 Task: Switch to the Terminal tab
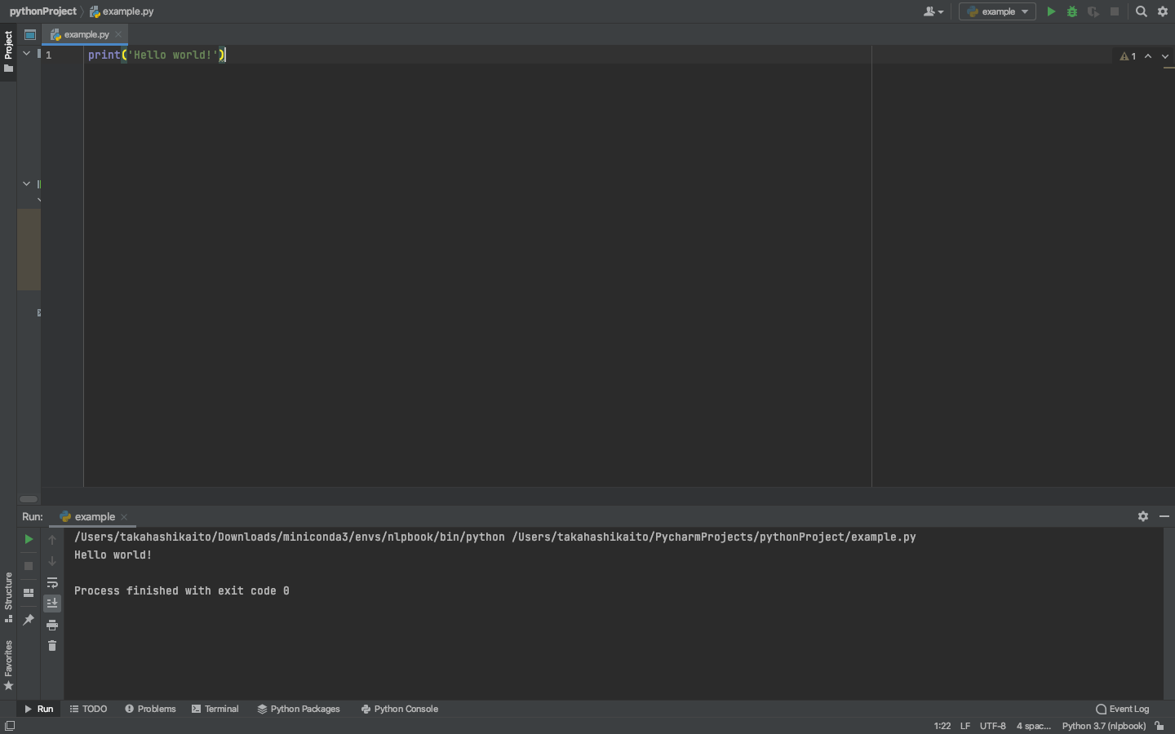pos(215,709)
